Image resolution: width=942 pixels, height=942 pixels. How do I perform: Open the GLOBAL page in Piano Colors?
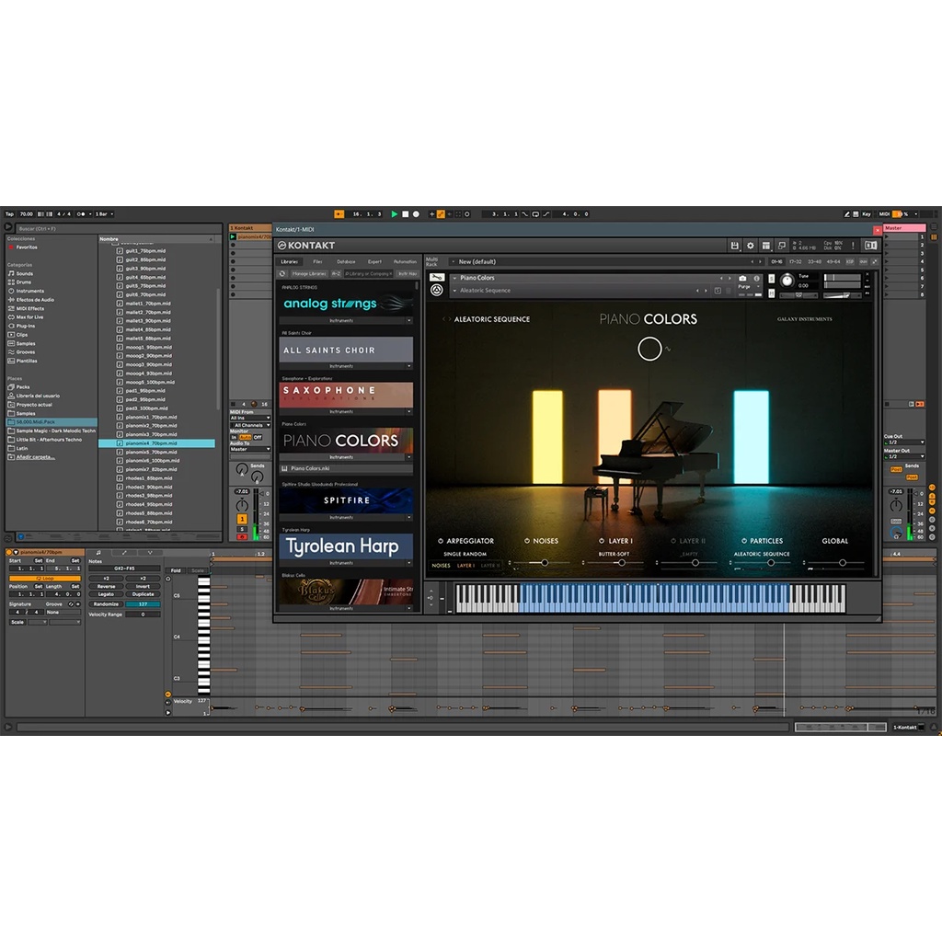pyautogui.click(x=835, y=541)
